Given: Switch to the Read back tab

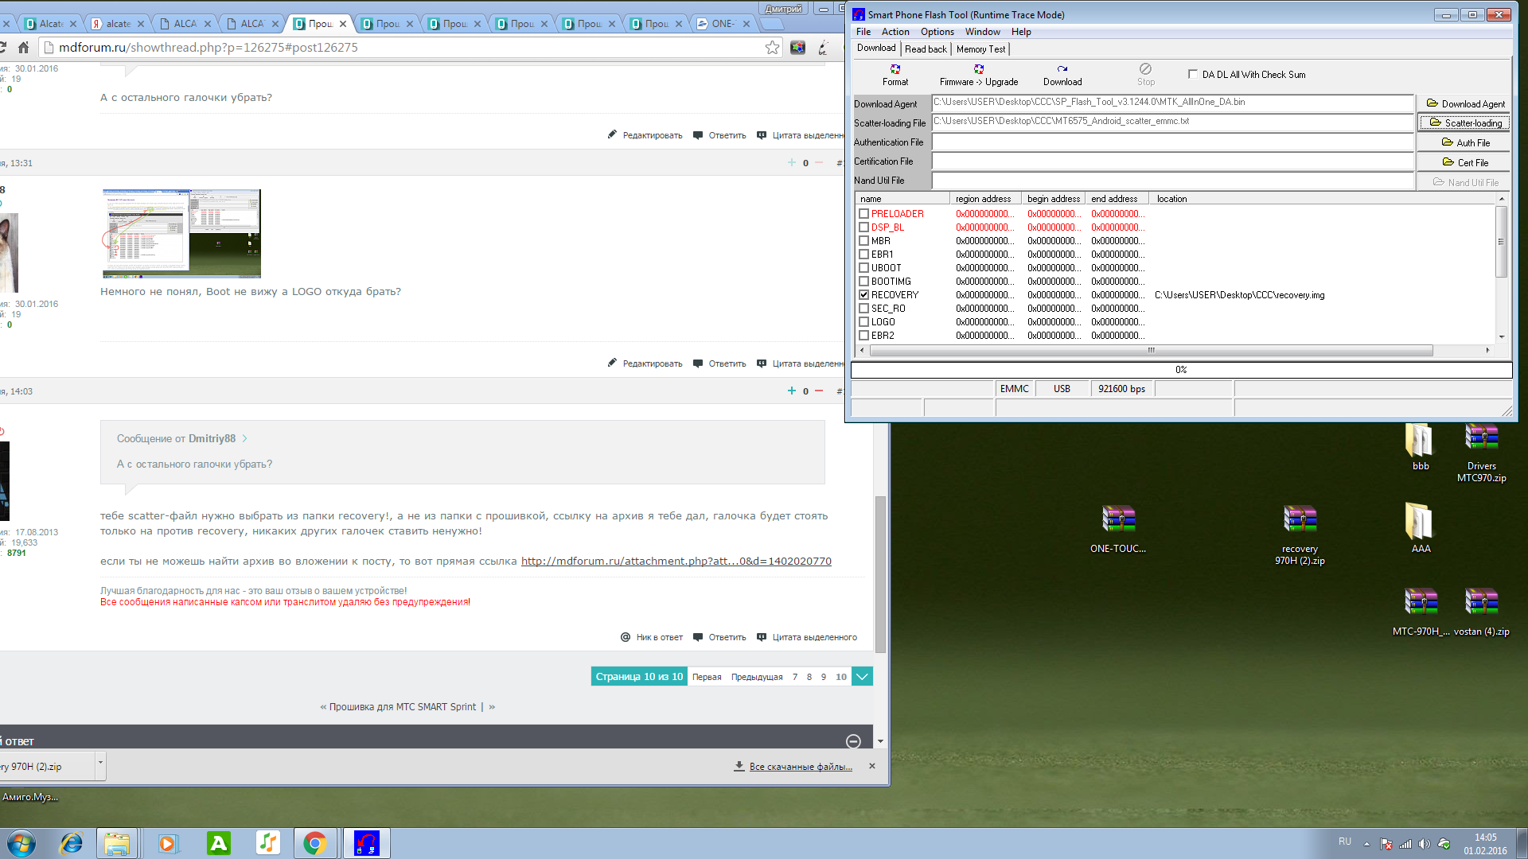Looking at the screenshot, I should point(926,49).
